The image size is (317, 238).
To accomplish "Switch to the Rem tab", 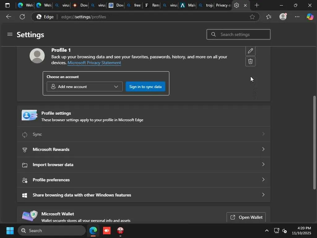I will tap(152, 5).
